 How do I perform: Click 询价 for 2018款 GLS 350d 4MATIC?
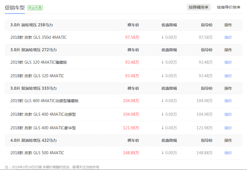click(228, 37)
